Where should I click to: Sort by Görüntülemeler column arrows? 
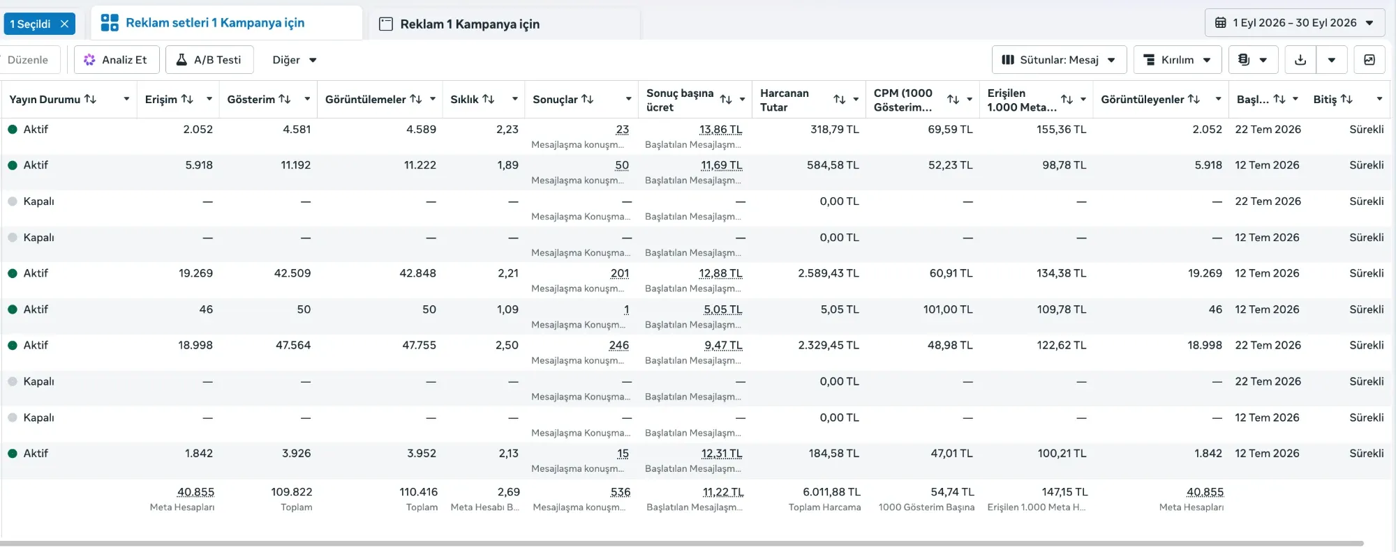pos(415,99)
